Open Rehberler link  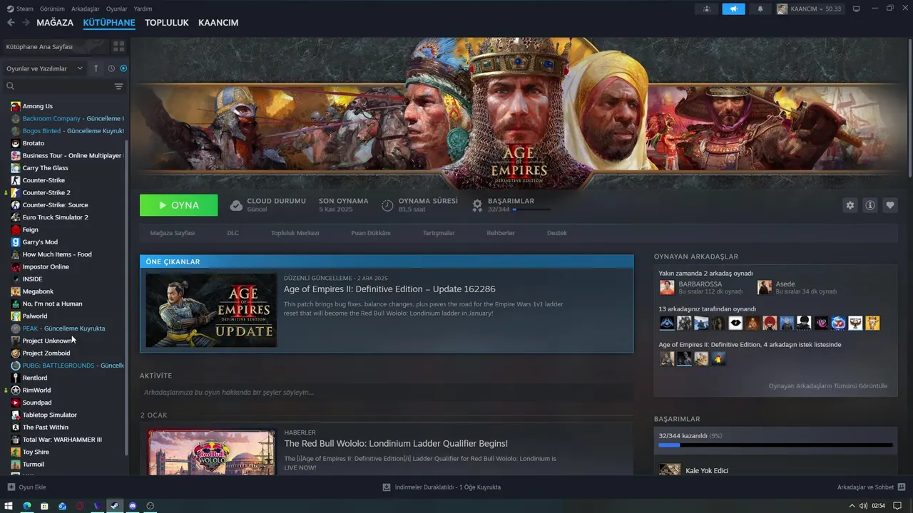point(501,233)
